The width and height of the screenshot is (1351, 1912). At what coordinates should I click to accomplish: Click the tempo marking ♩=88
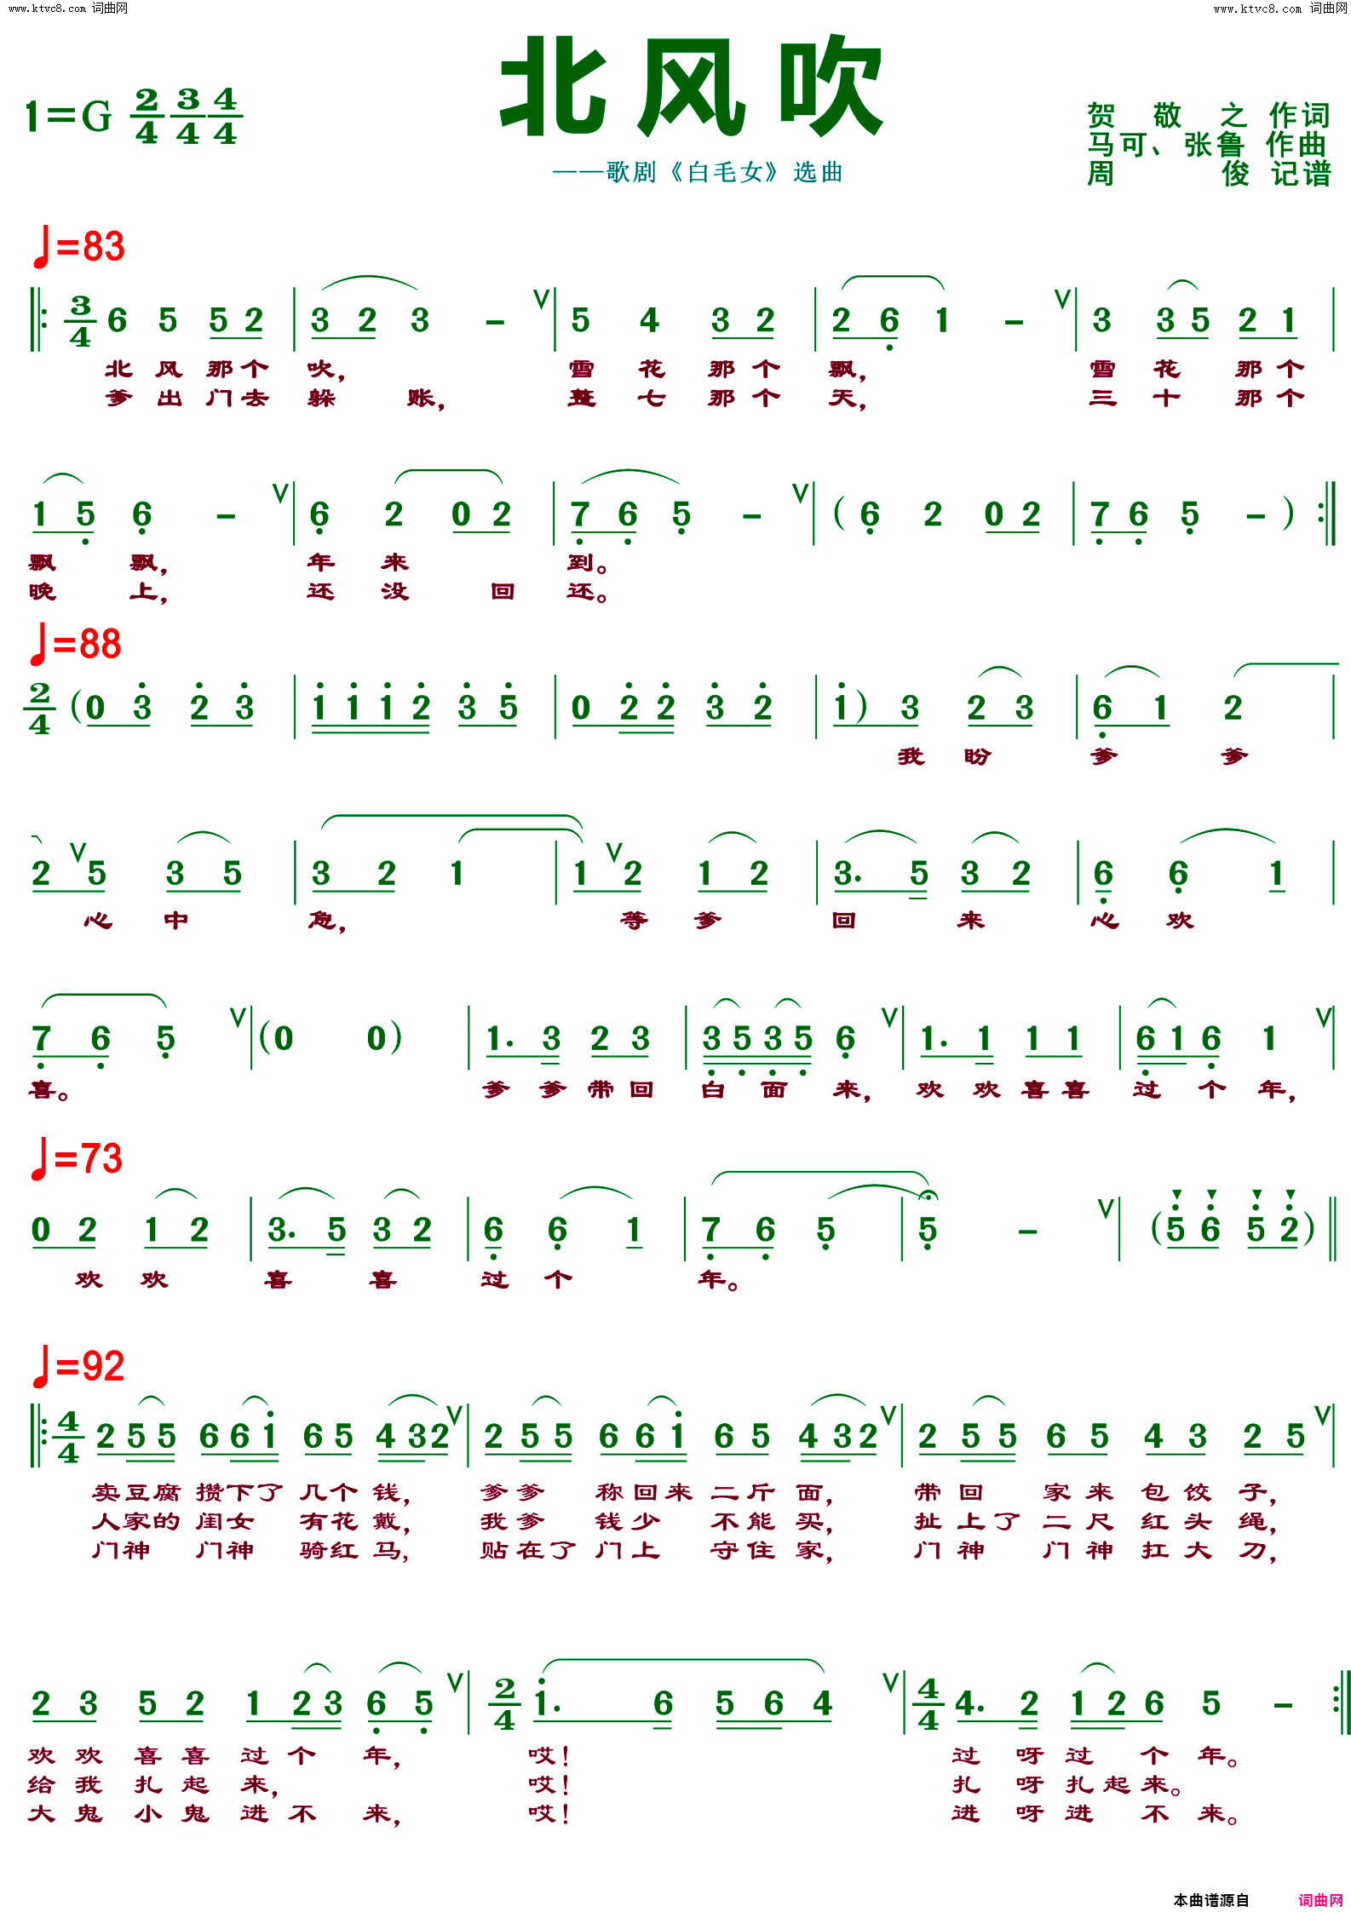tap(76, 644)
